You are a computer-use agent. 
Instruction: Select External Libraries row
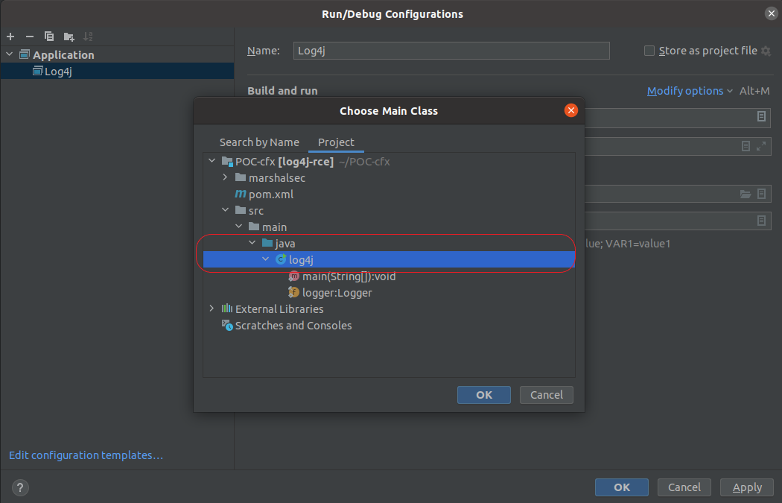click(x=389, y=309)
